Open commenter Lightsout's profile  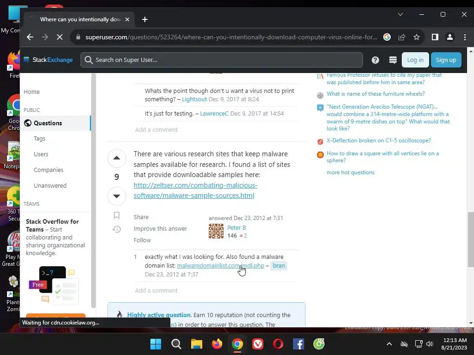point(194,99)
